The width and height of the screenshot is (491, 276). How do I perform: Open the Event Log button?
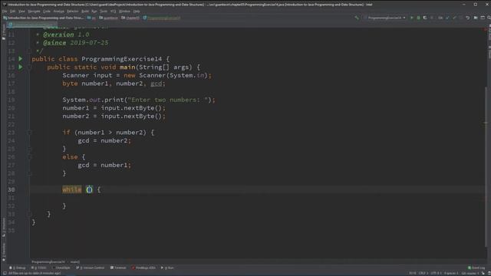[x=476, y=268]
